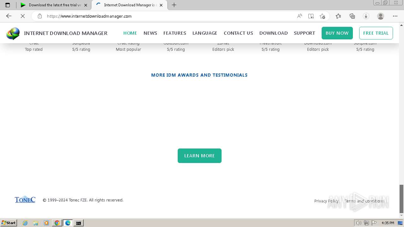This screenshot has width=404, height=227.
Task: Open the browser profile avatar
Action: point(381,16)
